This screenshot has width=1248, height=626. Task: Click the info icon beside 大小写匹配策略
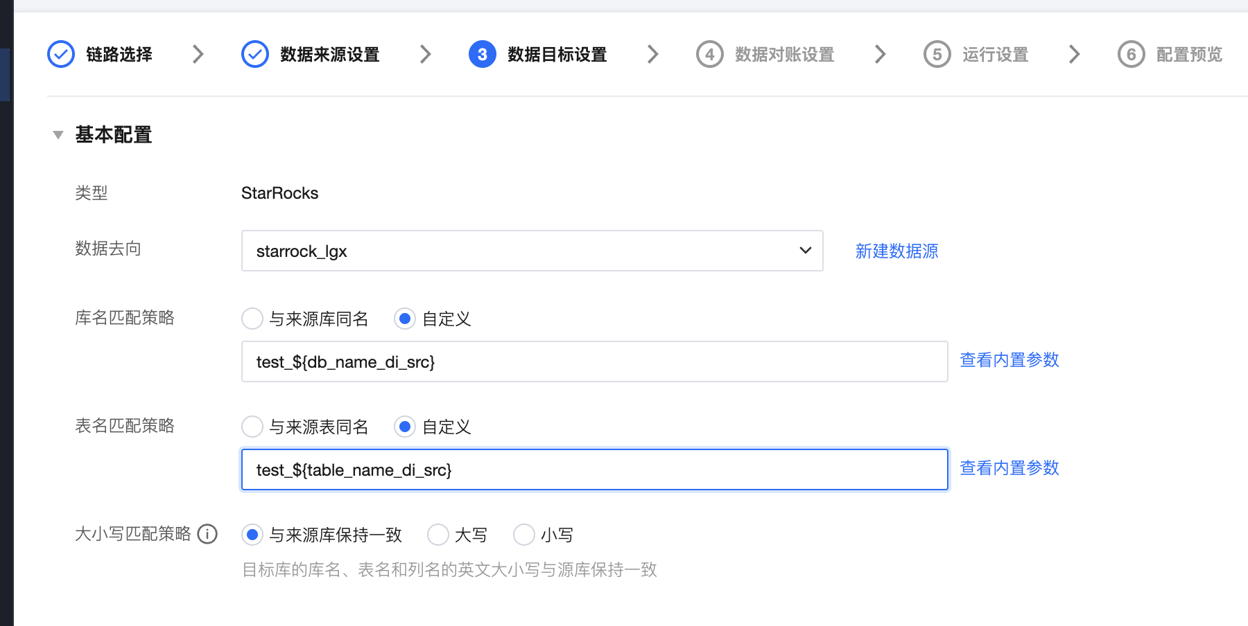point(207,534)
